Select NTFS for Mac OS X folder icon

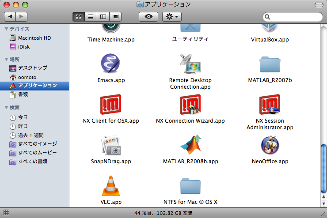click(x=190, y=186)
